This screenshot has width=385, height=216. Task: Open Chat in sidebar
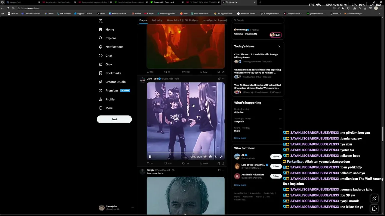point(106,55)
